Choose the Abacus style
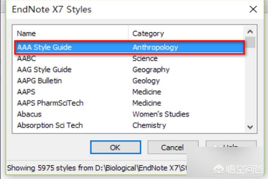268x179 pixels. pos(29,114)
